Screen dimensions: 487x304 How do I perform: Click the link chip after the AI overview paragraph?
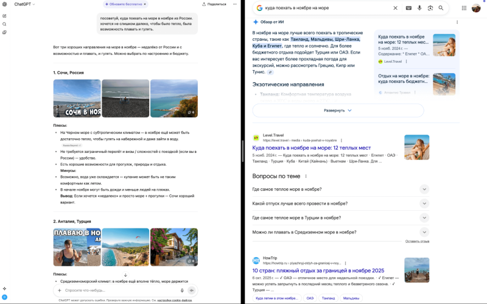(270, 72)
